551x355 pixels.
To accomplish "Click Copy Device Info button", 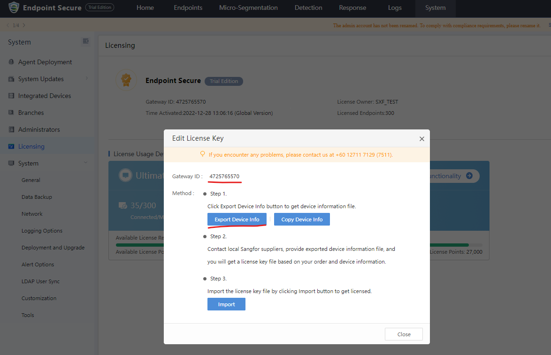I will 302,219.
